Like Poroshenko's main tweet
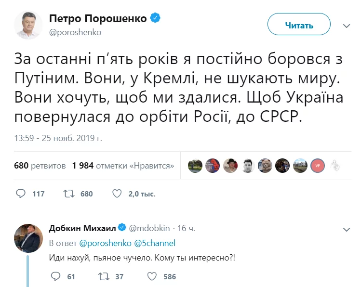The width and height of the screenshot is (361, 287). tap(117, 194)
